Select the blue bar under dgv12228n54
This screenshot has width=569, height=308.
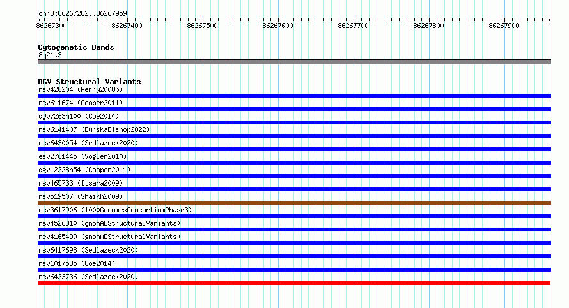[294, 176]
